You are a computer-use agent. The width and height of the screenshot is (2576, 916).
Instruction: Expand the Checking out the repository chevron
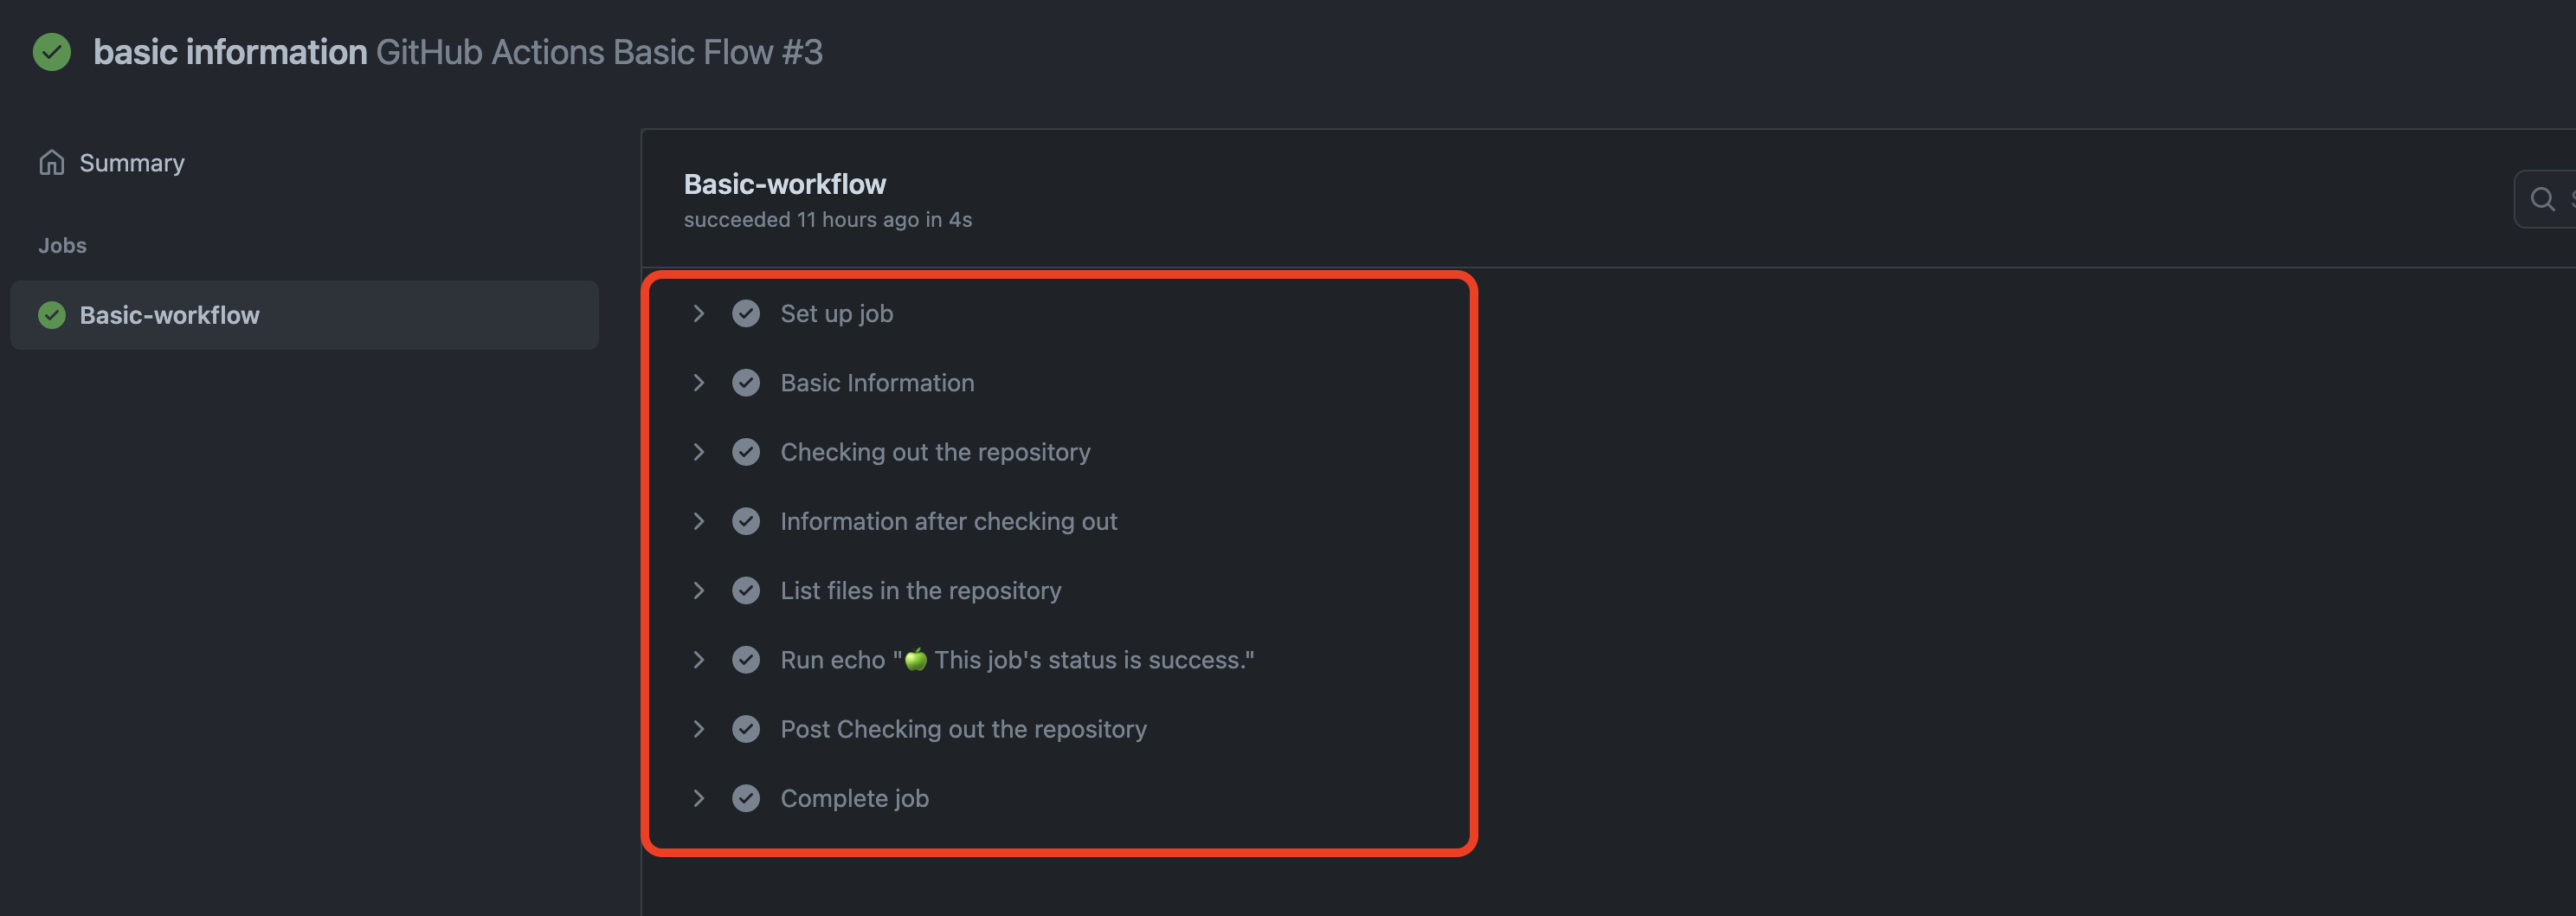(699, 452)
